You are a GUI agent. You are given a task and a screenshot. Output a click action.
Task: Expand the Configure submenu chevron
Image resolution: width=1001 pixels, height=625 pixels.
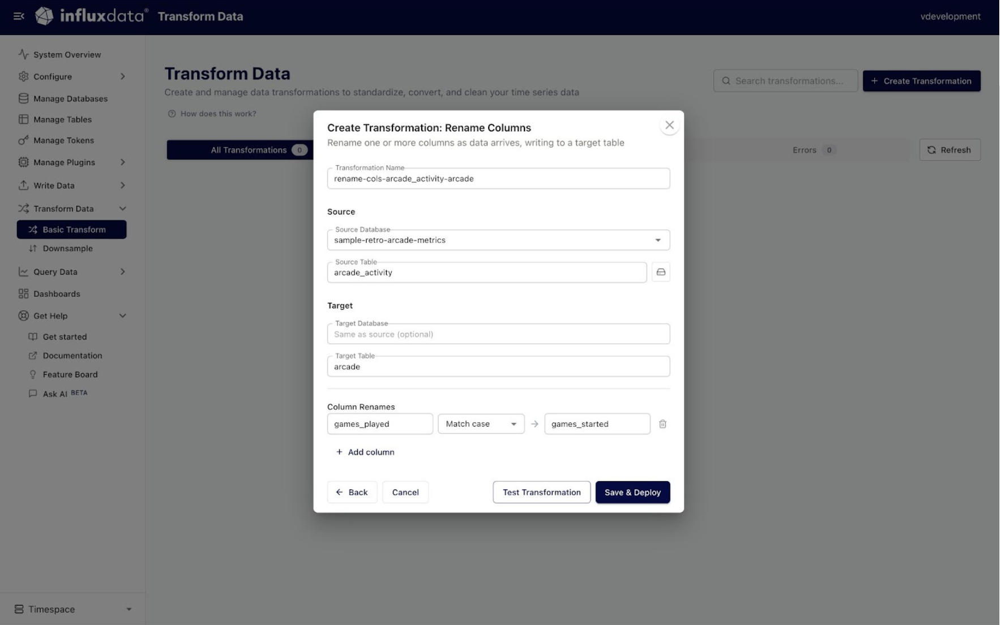(x=122, y=76)
